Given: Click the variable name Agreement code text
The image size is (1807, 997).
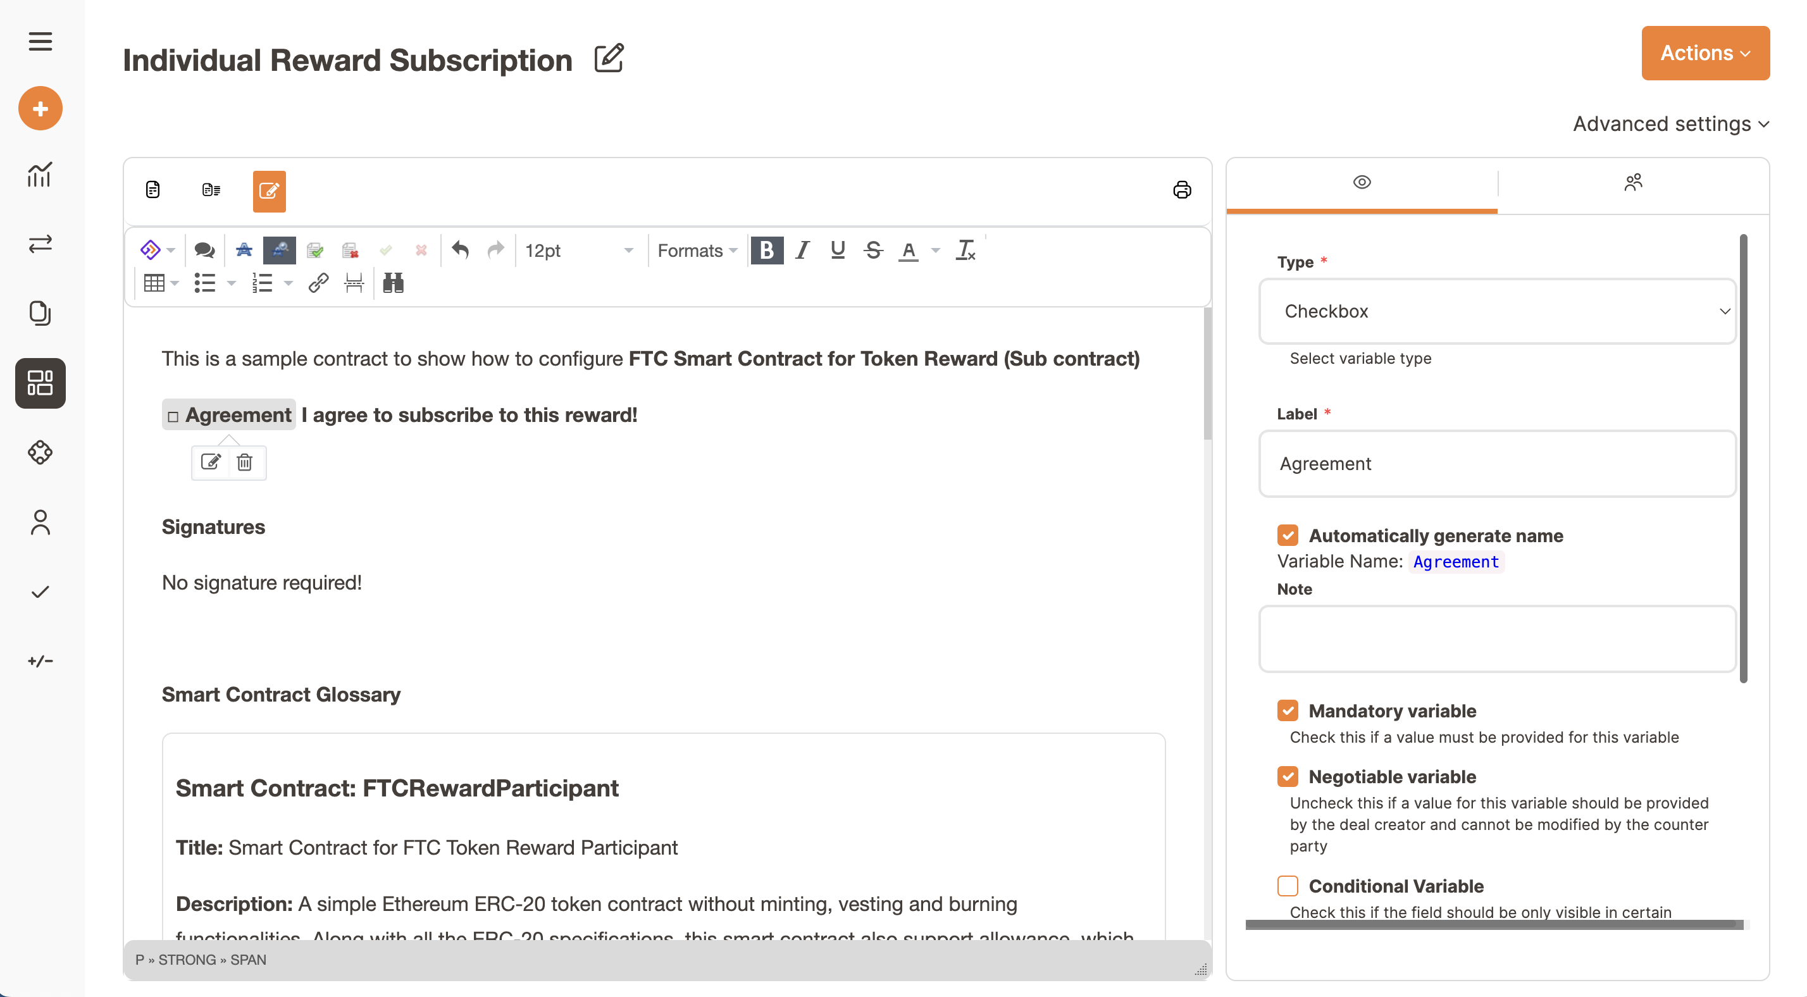Looking at the screenshot, I should click(1456, 561).
